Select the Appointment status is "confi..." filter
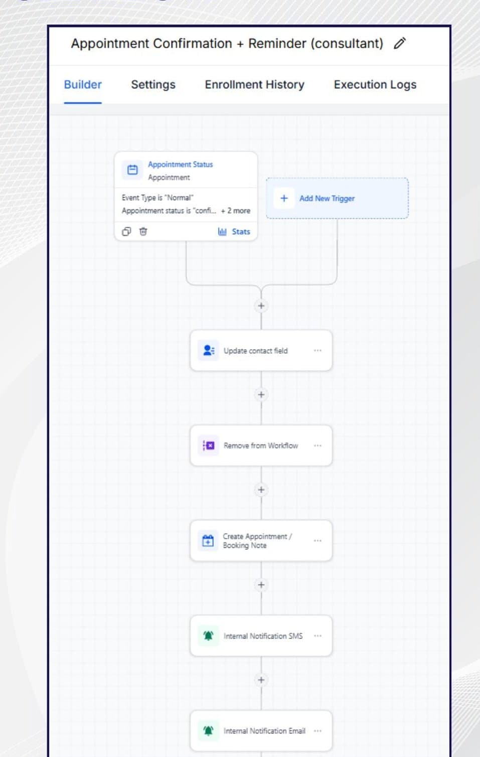The image size is (480, 757). pos(169,211)
